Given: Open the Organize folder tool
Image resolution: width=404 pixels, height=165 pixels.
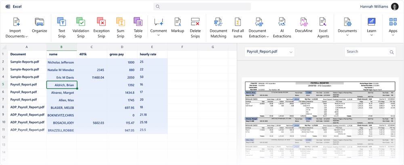Looking at the screenshot, I should point(40,22).
